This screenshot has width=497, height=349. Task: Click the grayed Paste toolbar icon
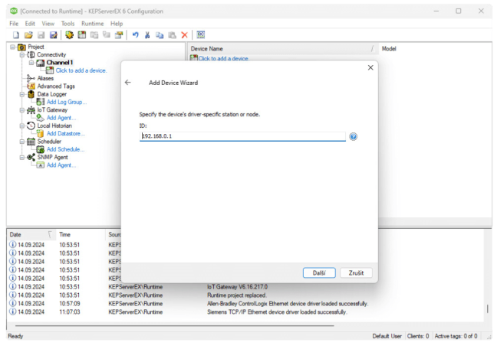pos(172,35)
